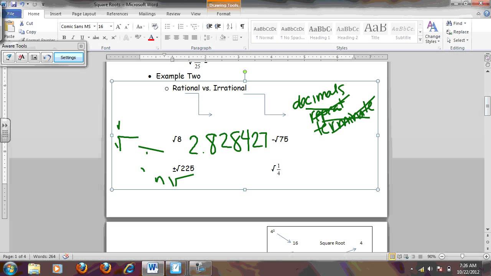
Task: Click the Paste clipboard icon
Action: coord(9,28)
